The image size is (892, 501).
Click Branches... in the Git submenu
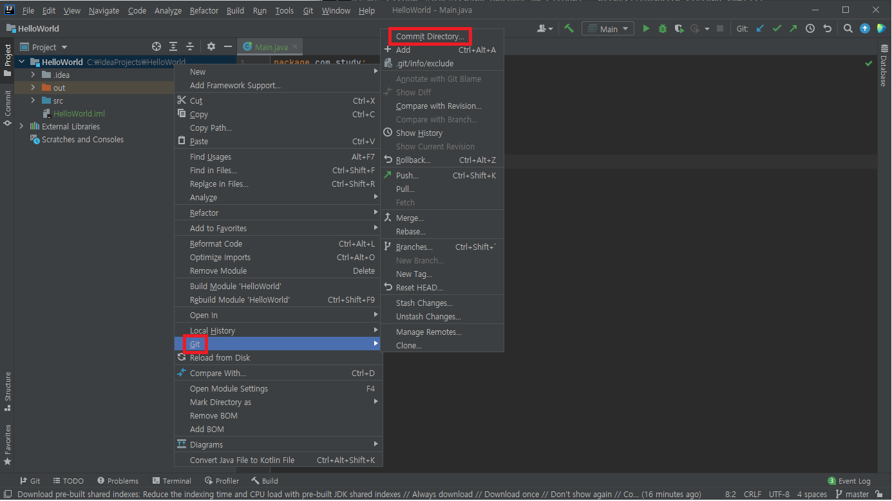coord(442,247)
